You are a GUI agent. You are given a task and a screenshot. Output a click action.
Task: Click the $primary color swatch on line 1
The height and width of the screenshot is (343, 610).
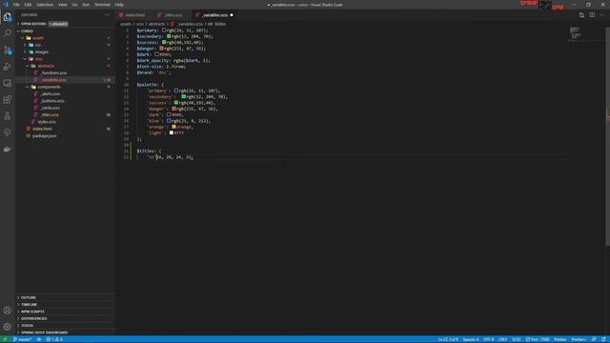tap(164, 30)
